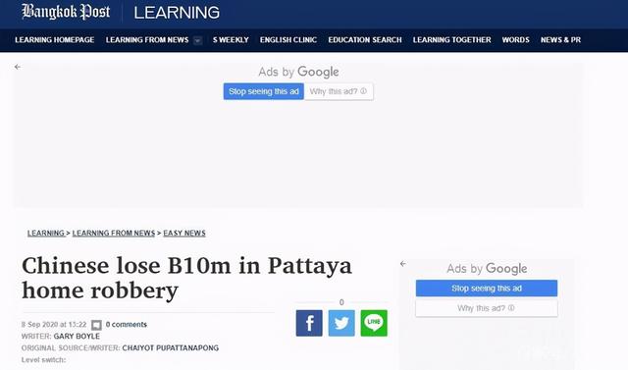This screenshot has width=628, height=370.
Task: Click the Bangkok Post logo
Action: (x=66, y=12)
